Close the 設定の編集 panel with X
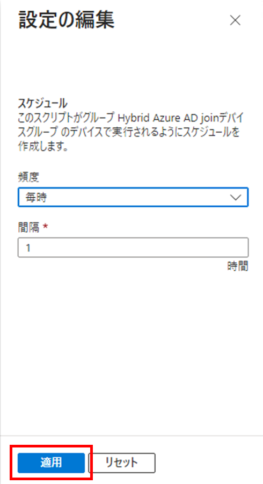This screenshot has height=484, width=263. [x=235, y=20]
